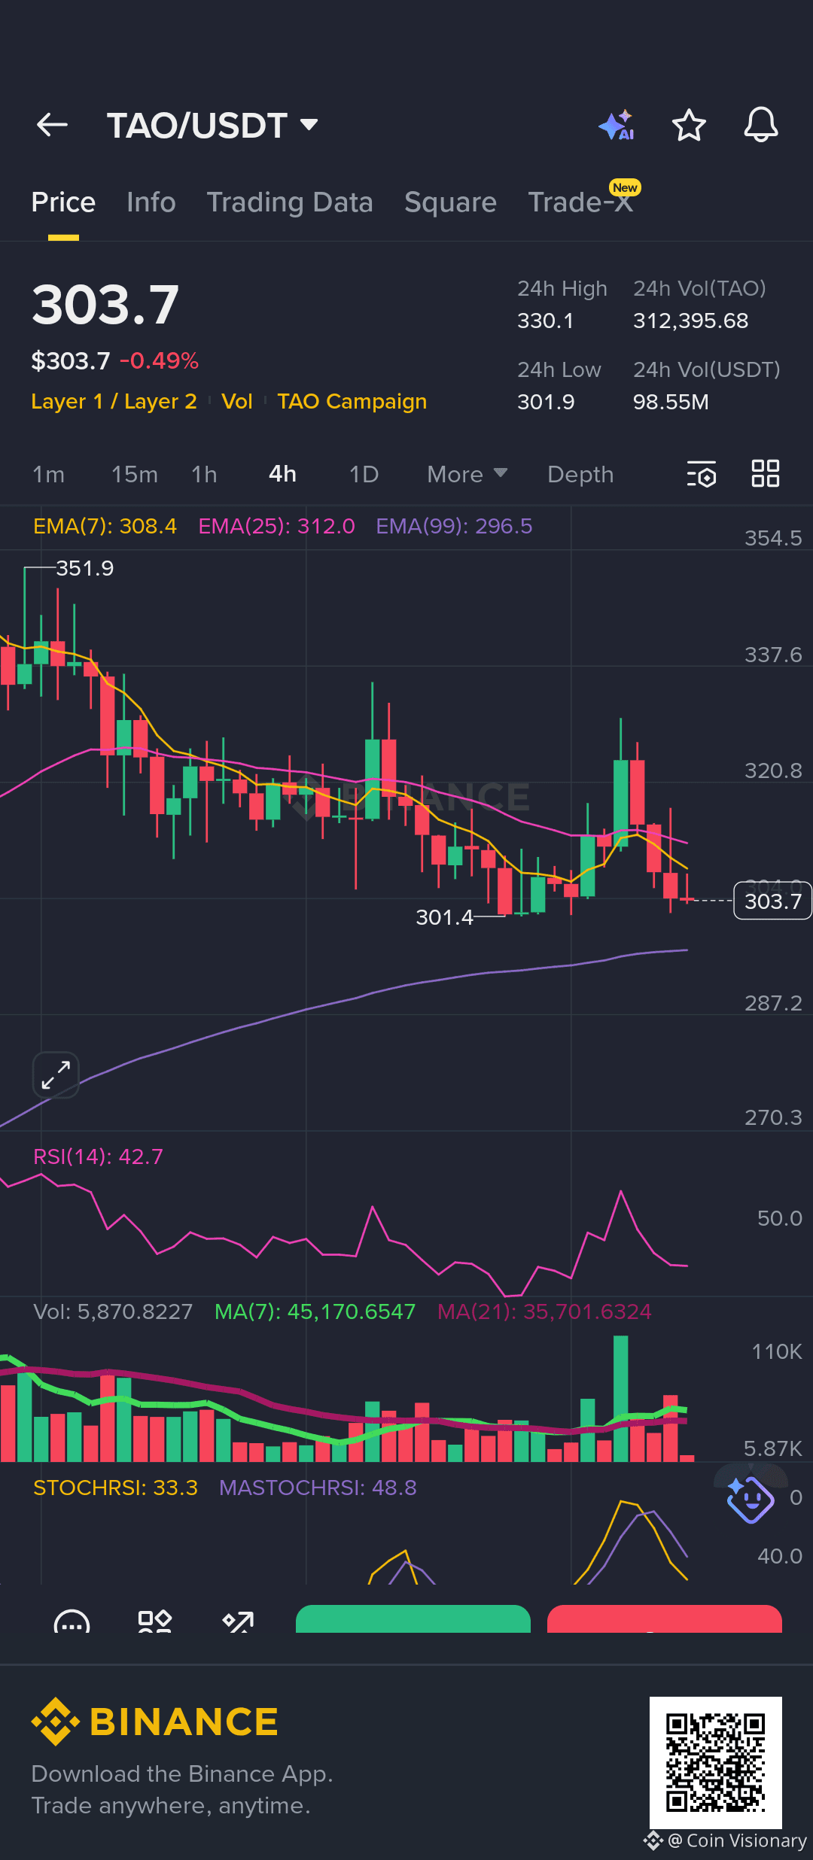813x1860 pixels.
Task: Open the chat bubble icon
Action: (72, 1622)
